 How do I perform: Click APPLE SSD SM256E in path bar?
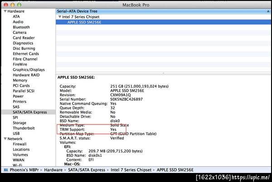pos(175,170)
